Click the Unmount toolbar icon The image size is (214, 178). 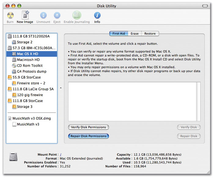[43, 15]
